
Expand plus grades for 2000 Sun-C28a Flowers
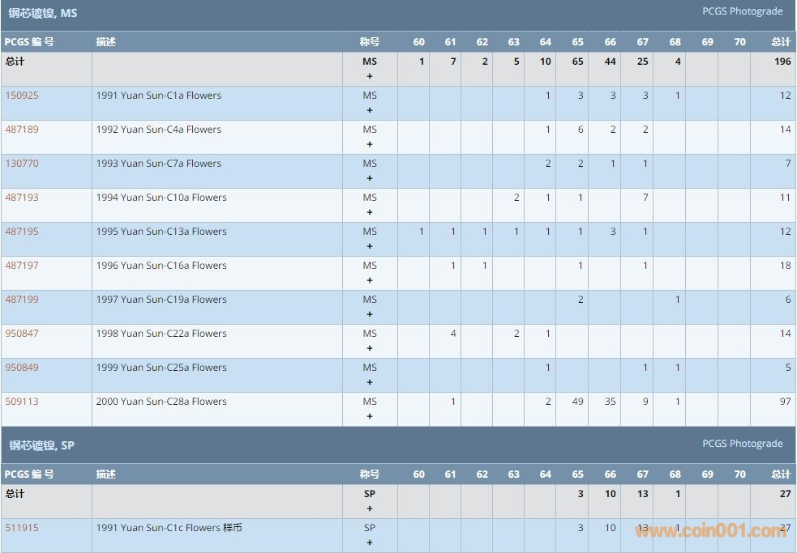[x=370, y=416]
